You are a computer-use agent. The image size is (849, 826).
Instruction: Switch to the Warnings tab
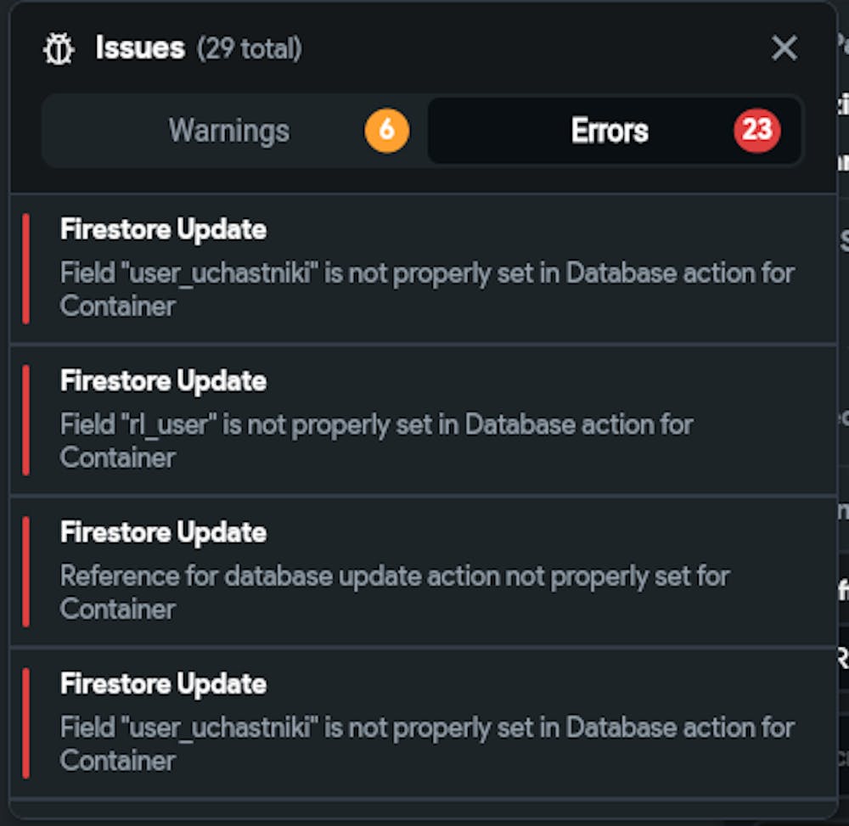click(x=234, y=131)
